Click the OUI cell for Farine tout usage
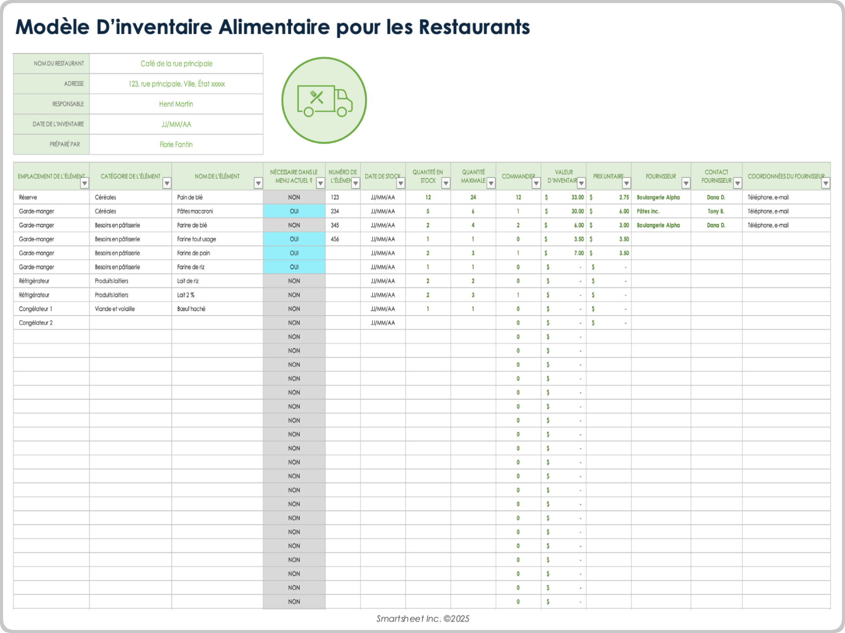The height and width of the screenshot is (633, 845). pos(294,239)
